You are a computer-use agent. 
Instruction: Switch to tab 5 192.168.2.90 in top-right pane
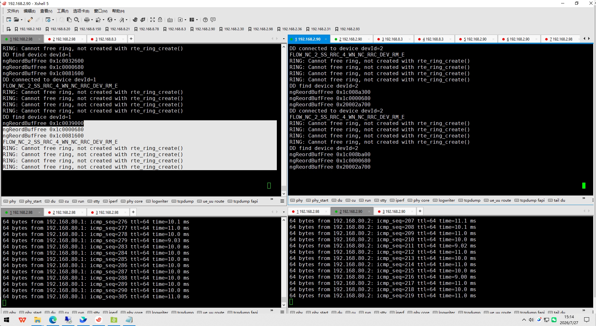pyautogui.click(x=475, y=39)
